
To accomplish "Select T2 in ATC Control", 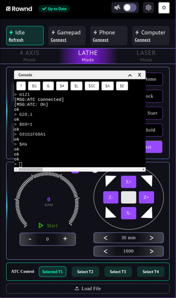I will pyautogui.click(x=85, y=272).
